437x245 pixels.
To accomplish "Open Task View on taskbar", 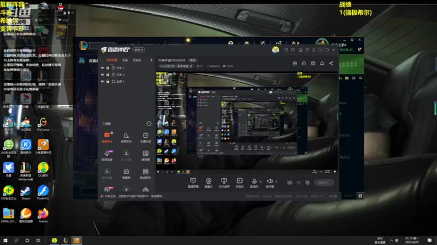I will [38, 240].
